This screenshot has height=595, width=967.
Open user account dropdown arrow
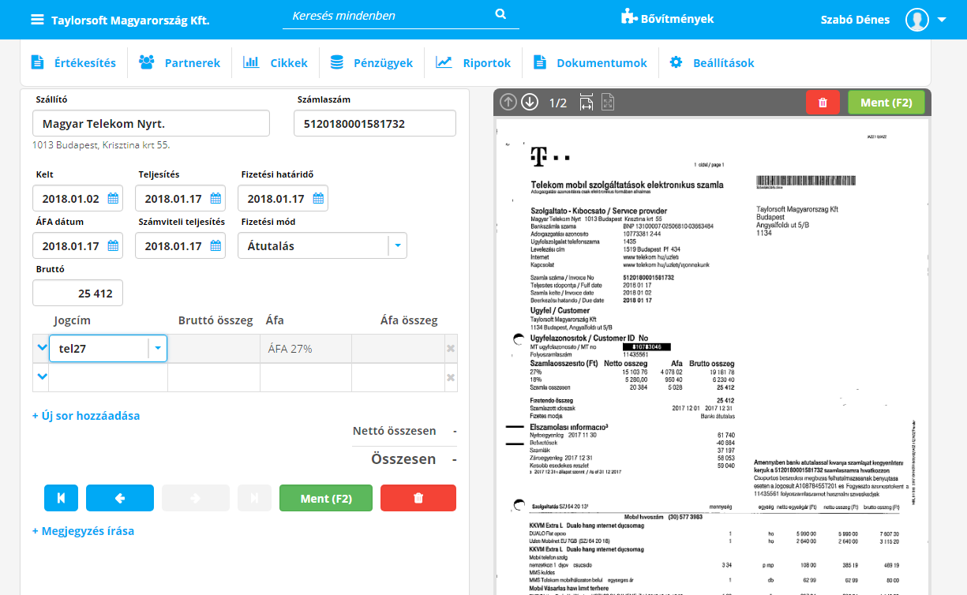click(x=942, y=21)
